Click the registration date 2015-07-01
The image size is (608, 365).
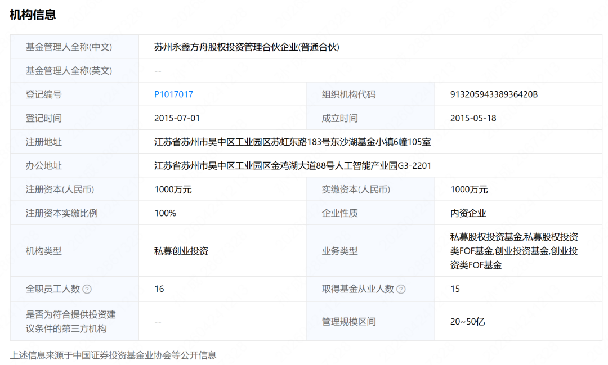[177, 118]
